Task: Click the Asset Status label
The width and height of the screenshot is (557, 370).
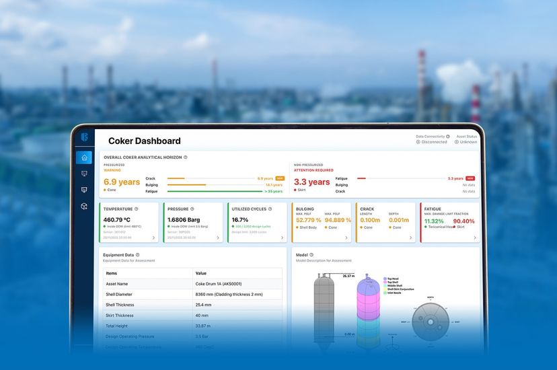Action: 467,137
